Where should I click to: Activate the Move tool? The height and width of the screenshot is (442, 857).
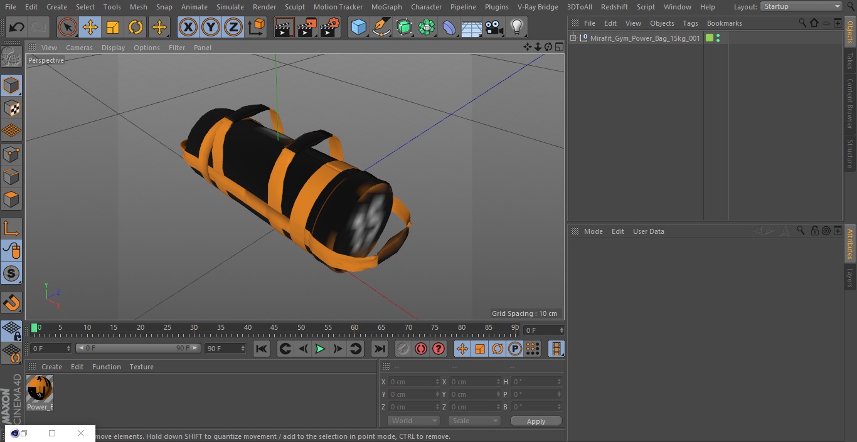pyautogui.click(x=90, y=28)
